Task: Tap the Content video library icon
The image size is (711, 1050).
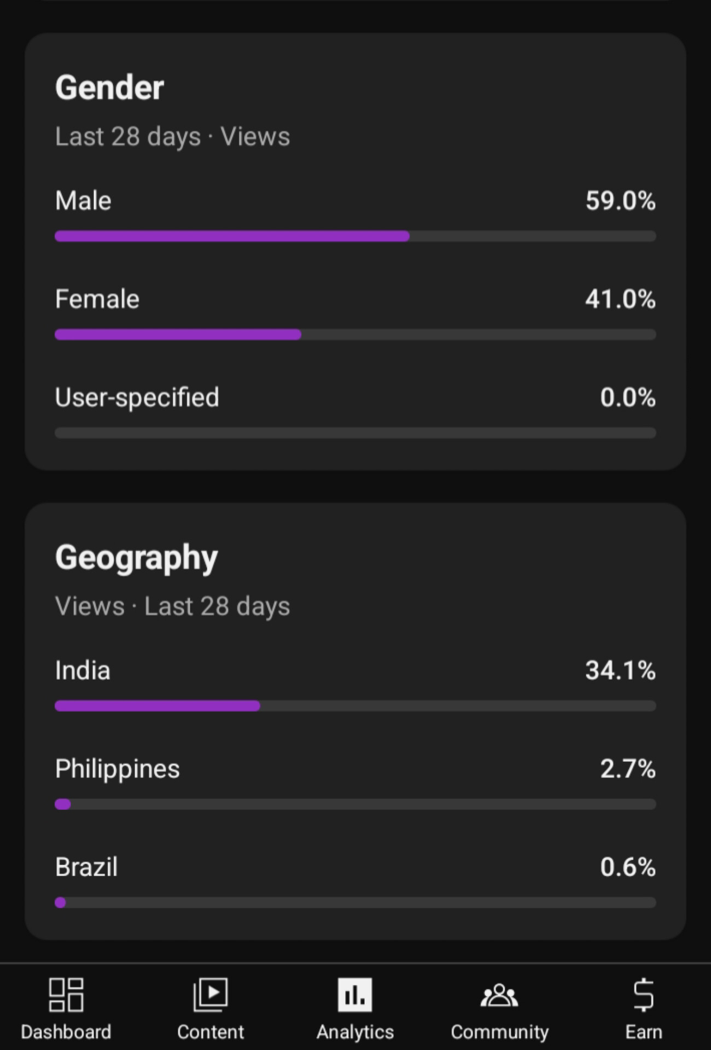Action: point(211,995)
